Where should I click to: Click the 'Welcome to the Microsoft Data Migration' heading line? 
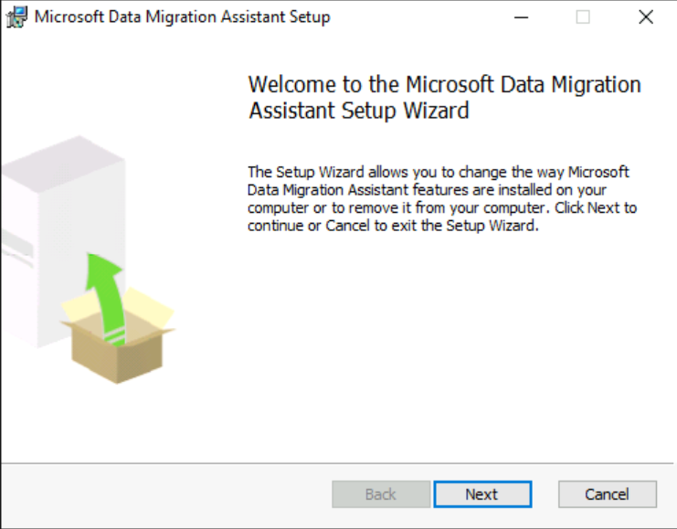tap(444, 85)
